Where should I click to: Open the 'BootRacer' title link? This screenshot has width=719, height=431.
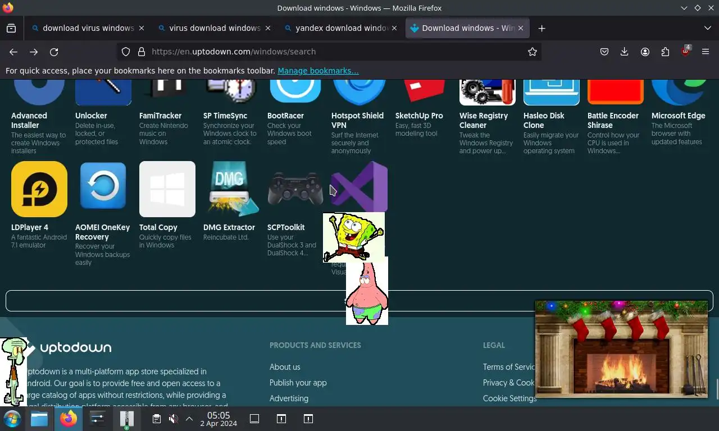(x=285, y=116)
